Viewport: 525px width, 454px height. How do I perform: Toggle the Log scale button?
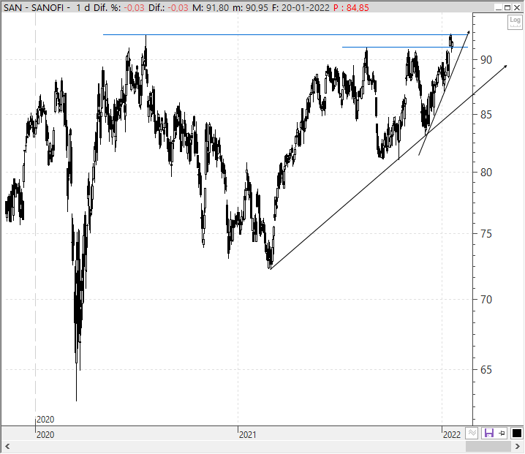coord(515,23)
